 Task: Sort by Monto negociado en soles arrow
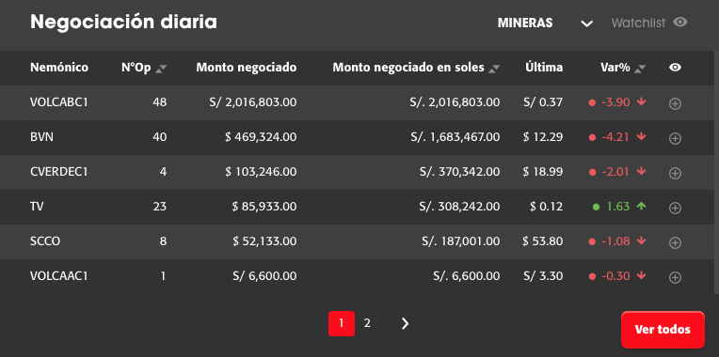(494, 69)
